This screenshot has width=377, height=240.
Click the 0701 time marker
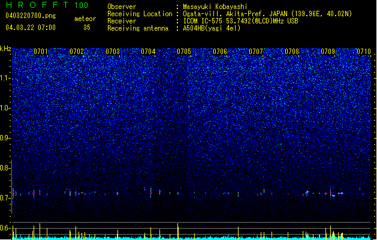tap(41, 52)
